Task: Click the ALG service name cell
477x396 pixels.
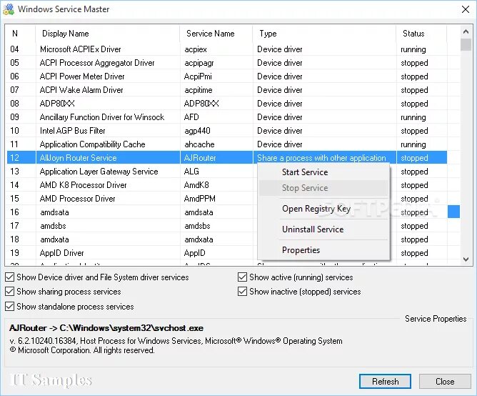Action: tap(216, 172)
